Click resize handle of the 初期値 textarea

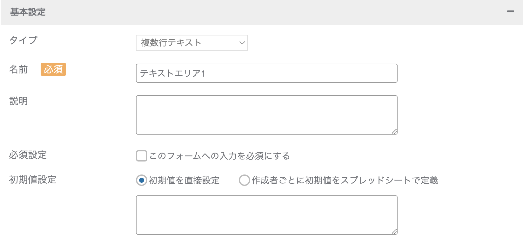[394, 231]
